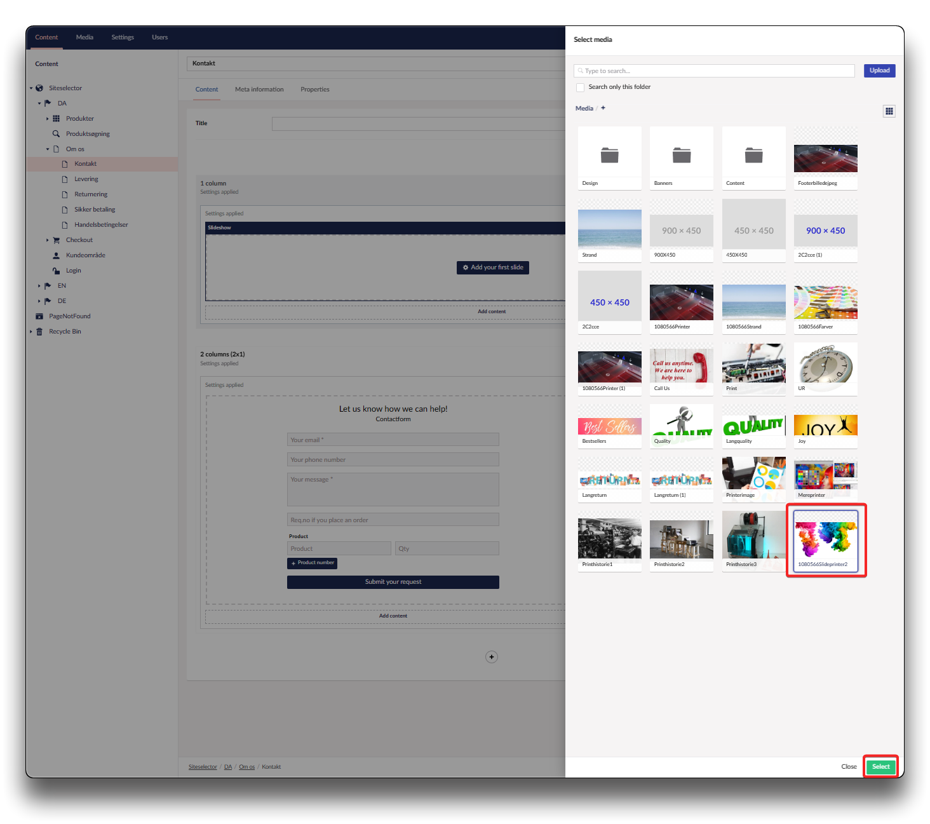Screen dimensions: 930x824
Task: Enable Search only this folder checkbox
Action: 580,88
